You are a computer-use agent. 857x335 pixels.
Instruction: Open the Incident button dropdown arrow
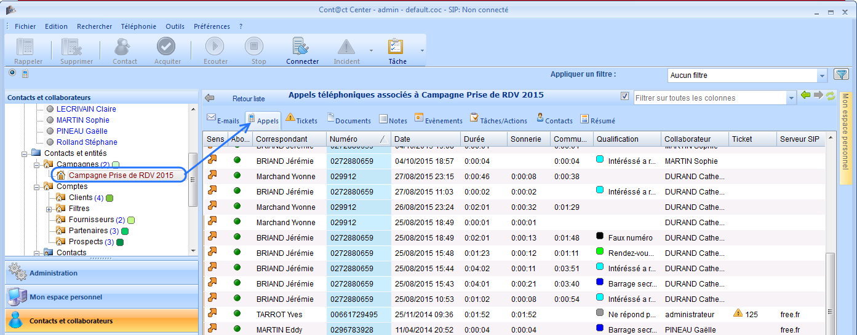[x=371, y=51]
